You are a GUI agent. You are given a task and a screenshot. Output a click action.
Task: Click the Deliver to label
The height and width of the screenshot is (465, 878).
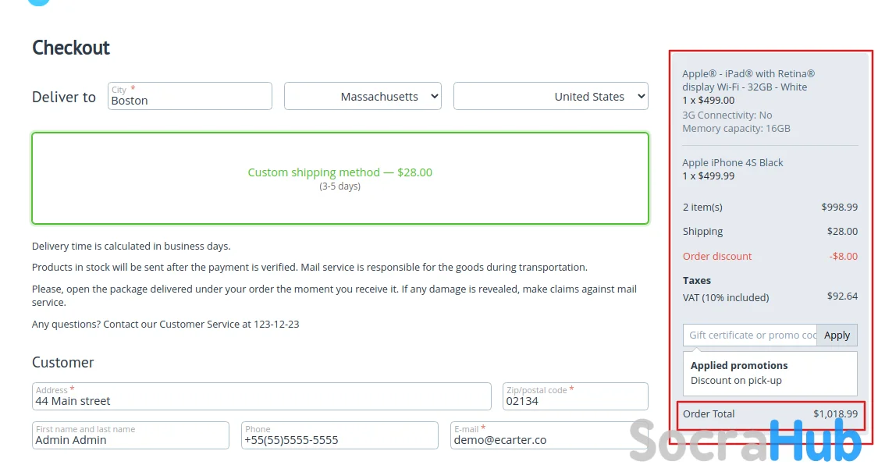tap(64, 97)
